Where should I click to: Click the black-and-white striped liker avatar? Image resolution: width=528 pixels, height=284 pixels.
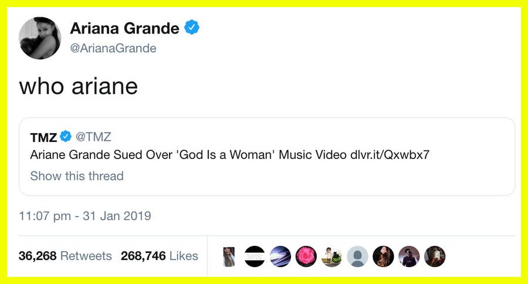tap(255, 256)
